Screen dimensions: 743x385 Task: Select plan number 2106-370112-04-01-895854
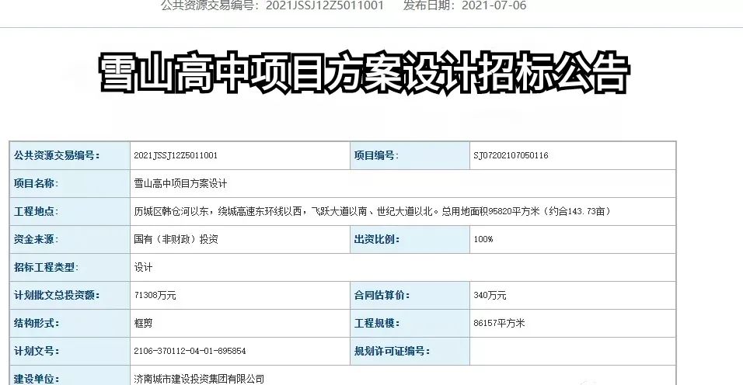click(190, 351)
